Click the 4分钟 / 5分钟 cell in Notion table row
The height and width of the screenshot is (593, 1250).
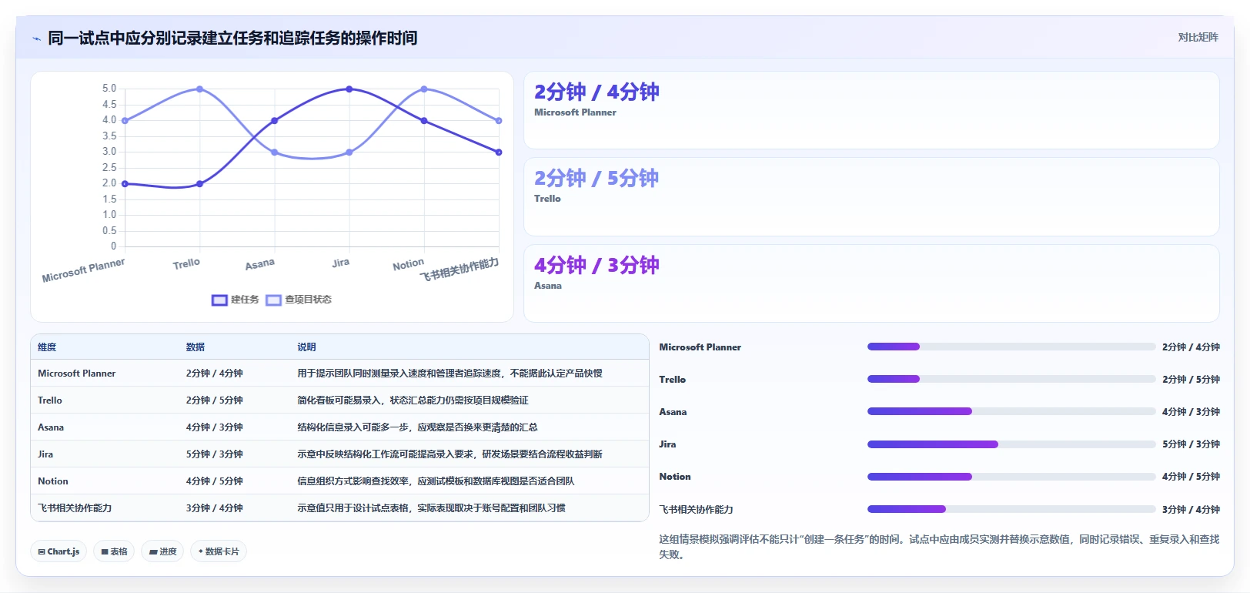pyautogui.click(x=214, y=481)
